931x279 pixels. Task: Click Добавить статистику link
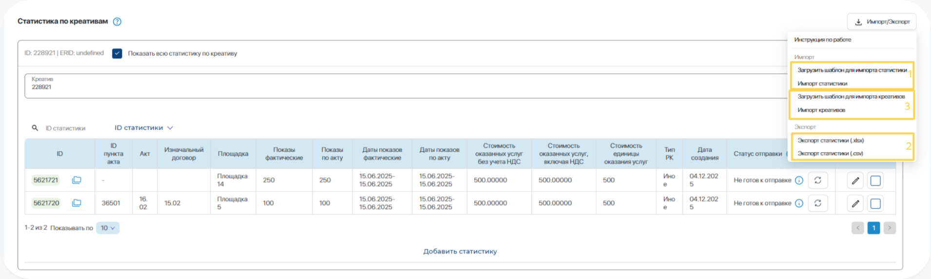[x=460, y=251]
